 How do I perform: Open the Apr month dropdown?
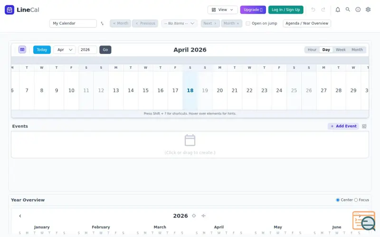65,50
